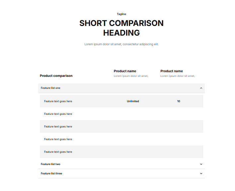Click description under the second Product name

[178, 76]
